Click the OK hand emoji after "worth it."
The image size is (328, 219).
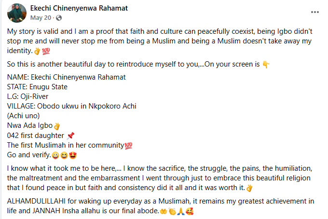click(x=249, y=188)
